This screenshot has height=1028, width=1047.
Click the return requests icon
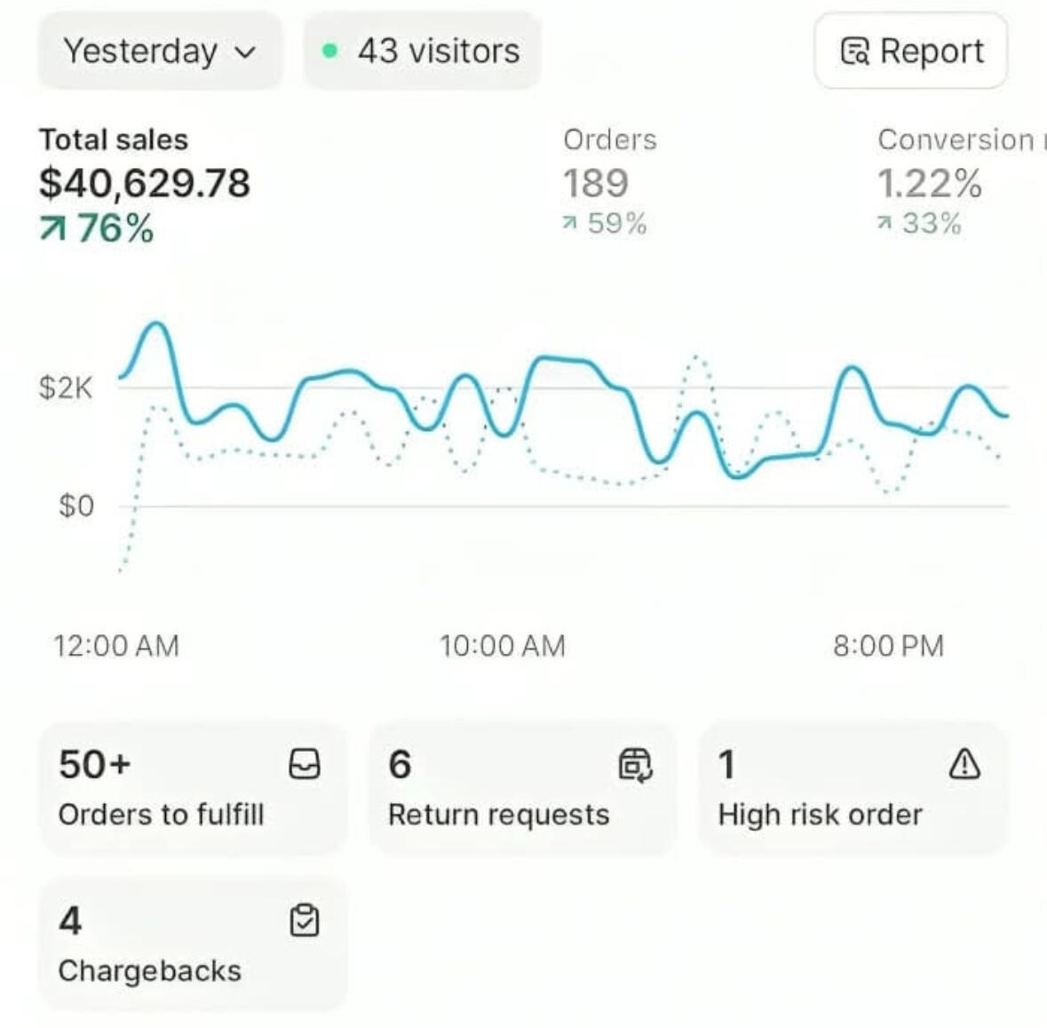(x=635, y=764)
